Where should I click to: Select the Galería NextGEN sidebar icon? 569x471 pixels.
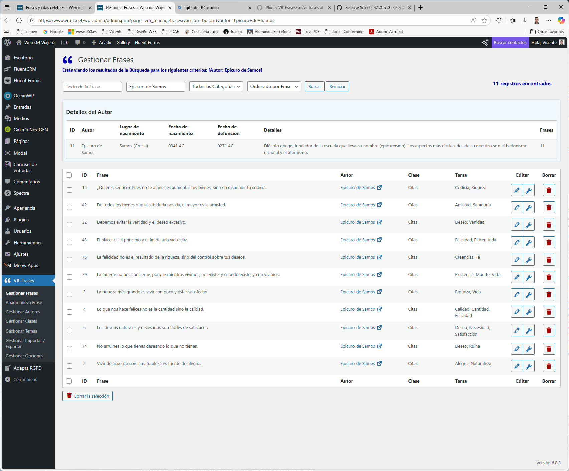(7, 130)
